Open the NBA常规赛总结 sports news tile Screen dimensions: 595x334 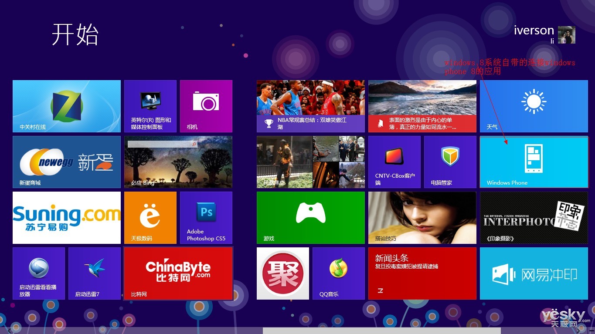click(311, 106)
